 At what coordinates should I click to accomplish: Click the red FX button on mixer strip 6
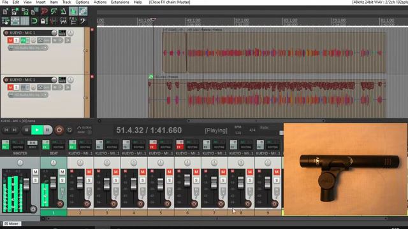coord(180,144)
